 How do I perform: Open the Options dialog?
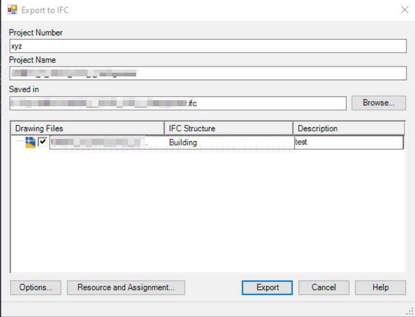point(35,288)
